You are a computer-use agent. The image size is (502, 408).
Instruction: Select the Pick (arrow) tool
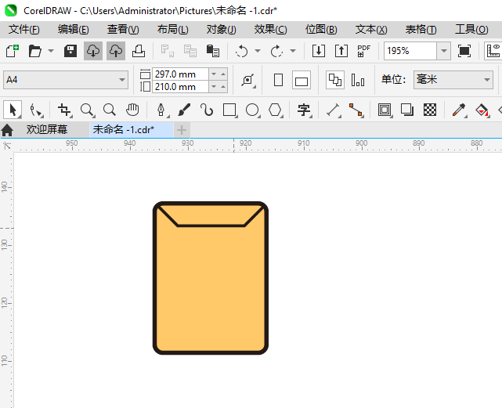click(x=13, y=110)
